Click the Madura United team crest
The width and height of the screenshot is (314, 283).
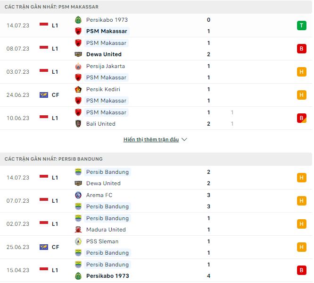coord(78,230)
